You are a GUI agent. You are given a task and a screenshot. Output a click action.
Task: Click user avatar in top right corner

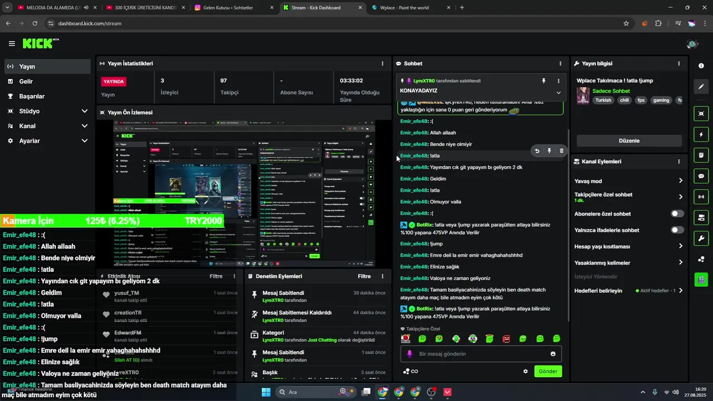[692, 44]
